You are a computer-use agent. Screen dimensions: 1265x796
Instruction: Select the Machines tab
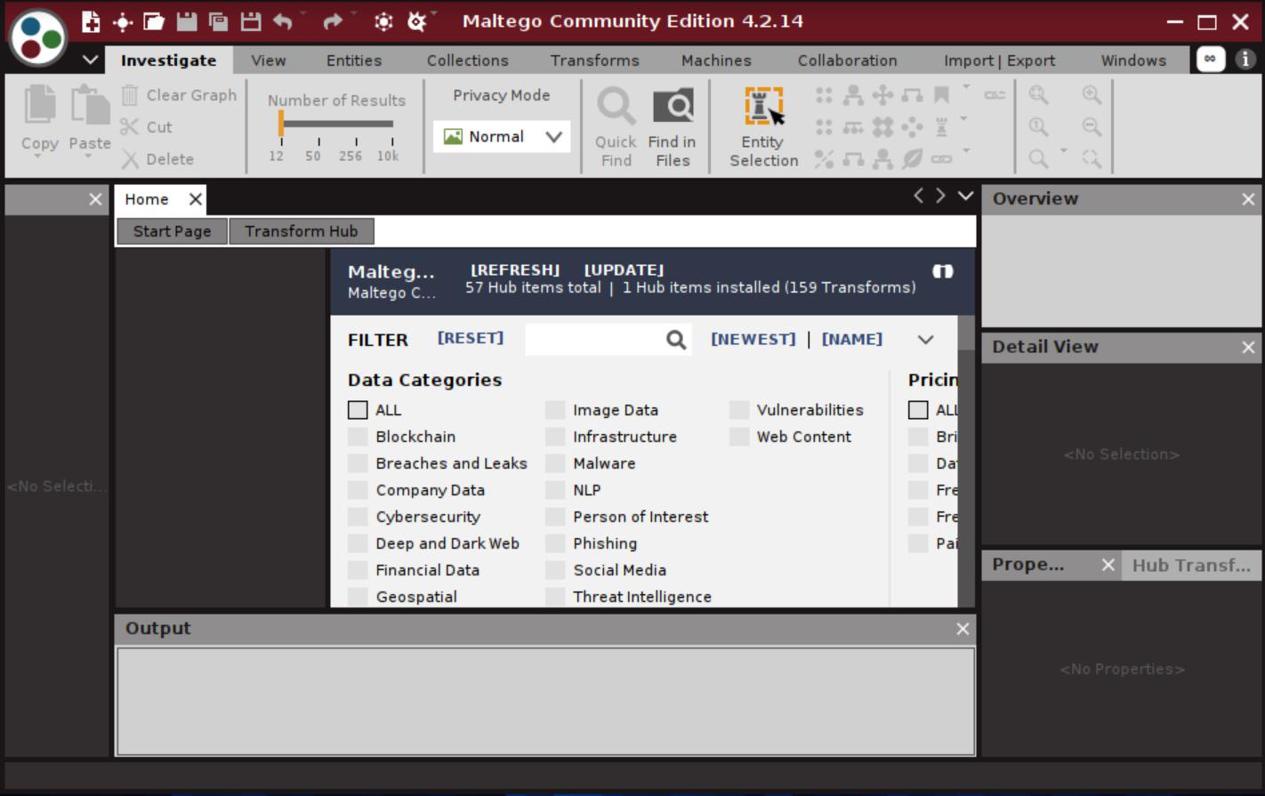click(716, 60)
